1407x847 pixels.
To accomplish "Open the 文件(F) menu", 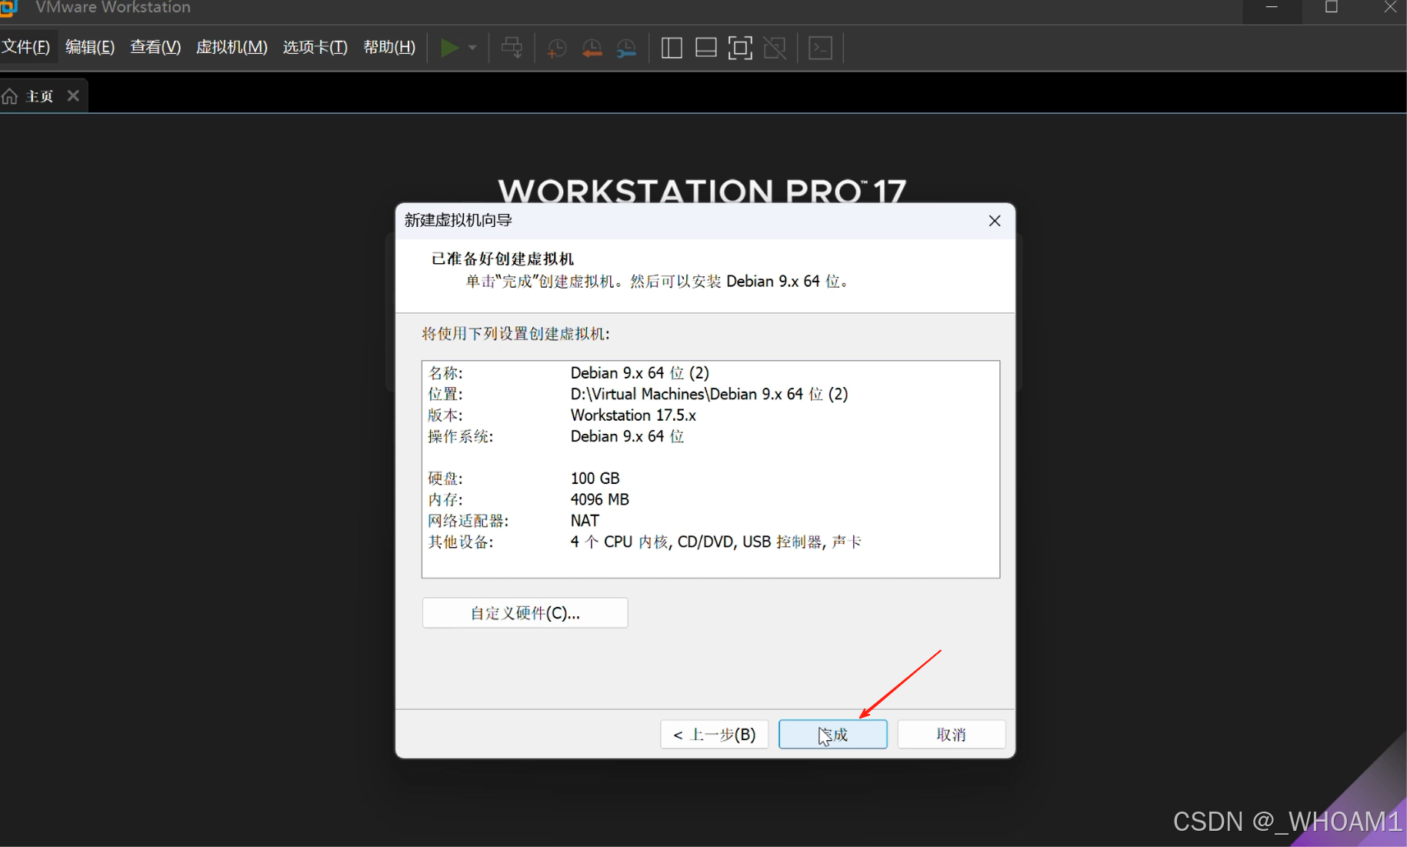I will click(x=26, y=47).
